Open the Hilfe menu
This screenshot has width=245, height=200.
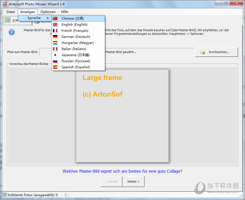tap(65, 12)
